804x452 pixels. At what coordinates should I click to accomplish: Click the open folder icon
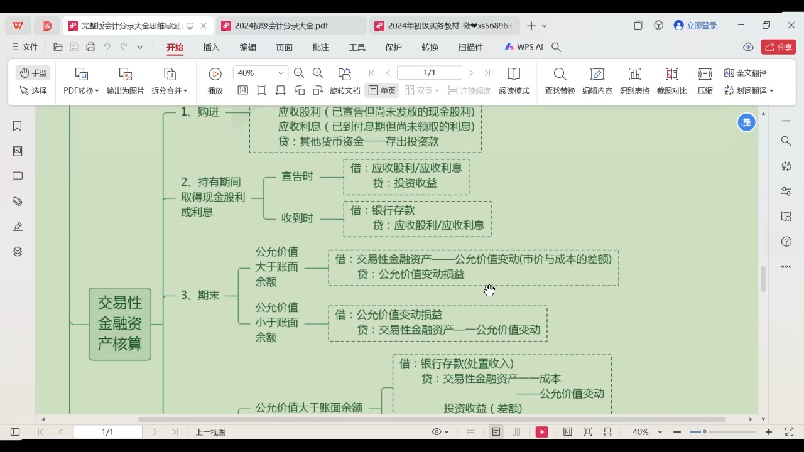pyautogui.click(x=58, y=47)
